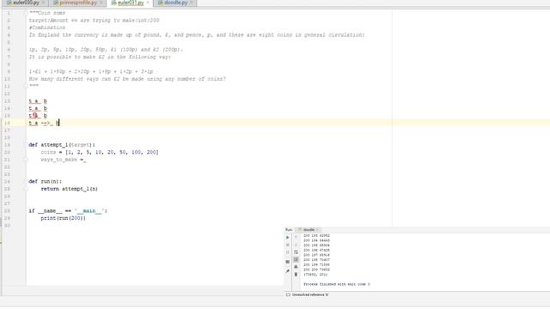The height and width of the screenshot is (309, 550).
Task: Collapse the attempt_1 function fold marker
Action: coord(26,145)
